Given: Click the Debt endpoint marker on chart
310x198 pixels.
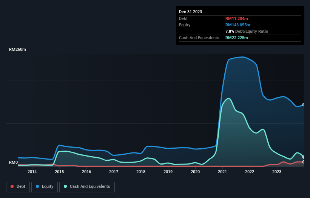Looking at the screenshot, I should click(x=304, y=162).
